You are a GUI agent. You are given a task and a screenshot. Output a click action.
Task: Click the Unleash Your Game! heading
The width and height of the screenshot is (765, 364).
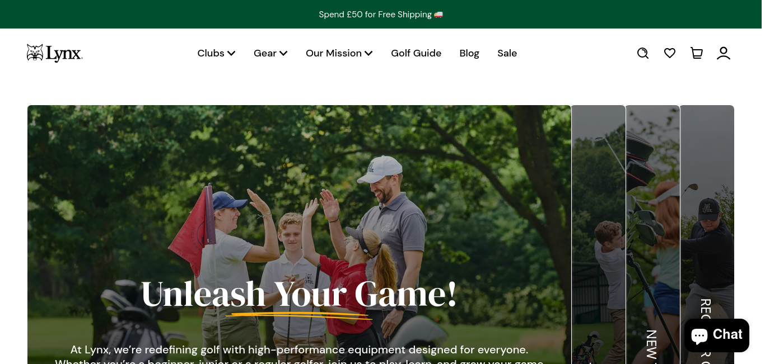click(299, 294)
